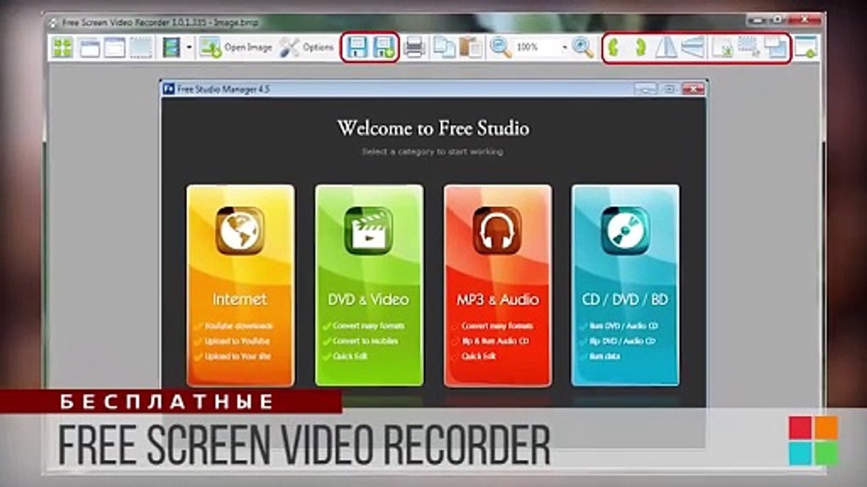The height and width of the screenshot is (487, 867).
Task: Click the film strip record video icon
Action: click(x=171, y=47)
